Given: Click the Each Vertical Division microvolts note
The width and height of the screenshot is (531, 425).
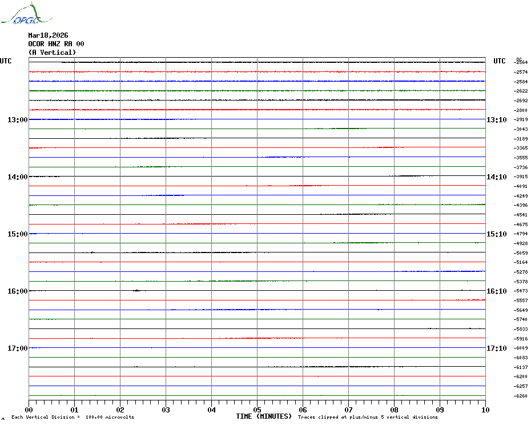Looking at the screenshot, I should (x=73, y=418).
